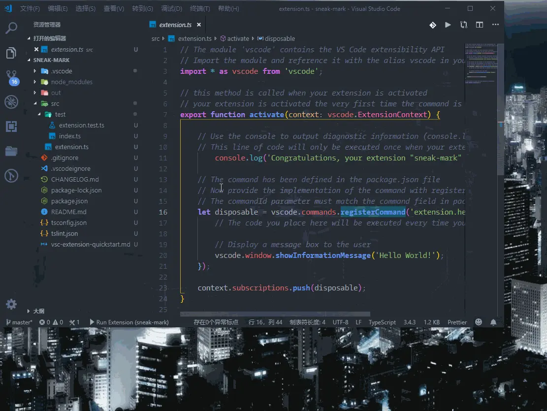This screenshot has height=411, width=547.
Task: Open the more actions ellipsis
Action: click(x=495, y=25)
